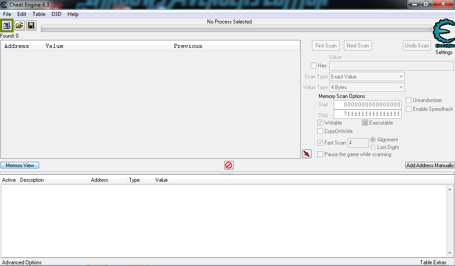Open the File menu
The image size is (455, 266).
coord(7,14)
